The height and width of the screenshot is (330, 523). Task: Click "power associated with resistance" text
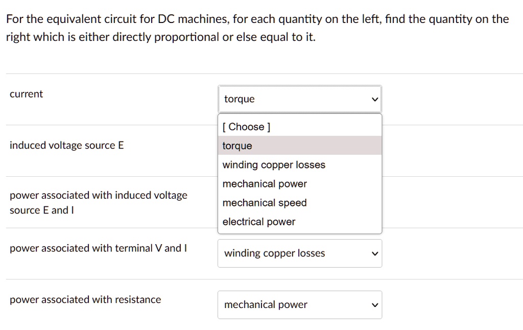click(x=85, y=299)
